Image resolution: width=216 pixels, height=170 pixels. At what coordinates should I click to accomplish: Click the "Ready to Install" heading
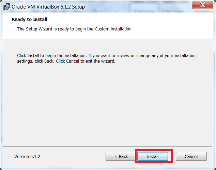click(x=29, y=19)
